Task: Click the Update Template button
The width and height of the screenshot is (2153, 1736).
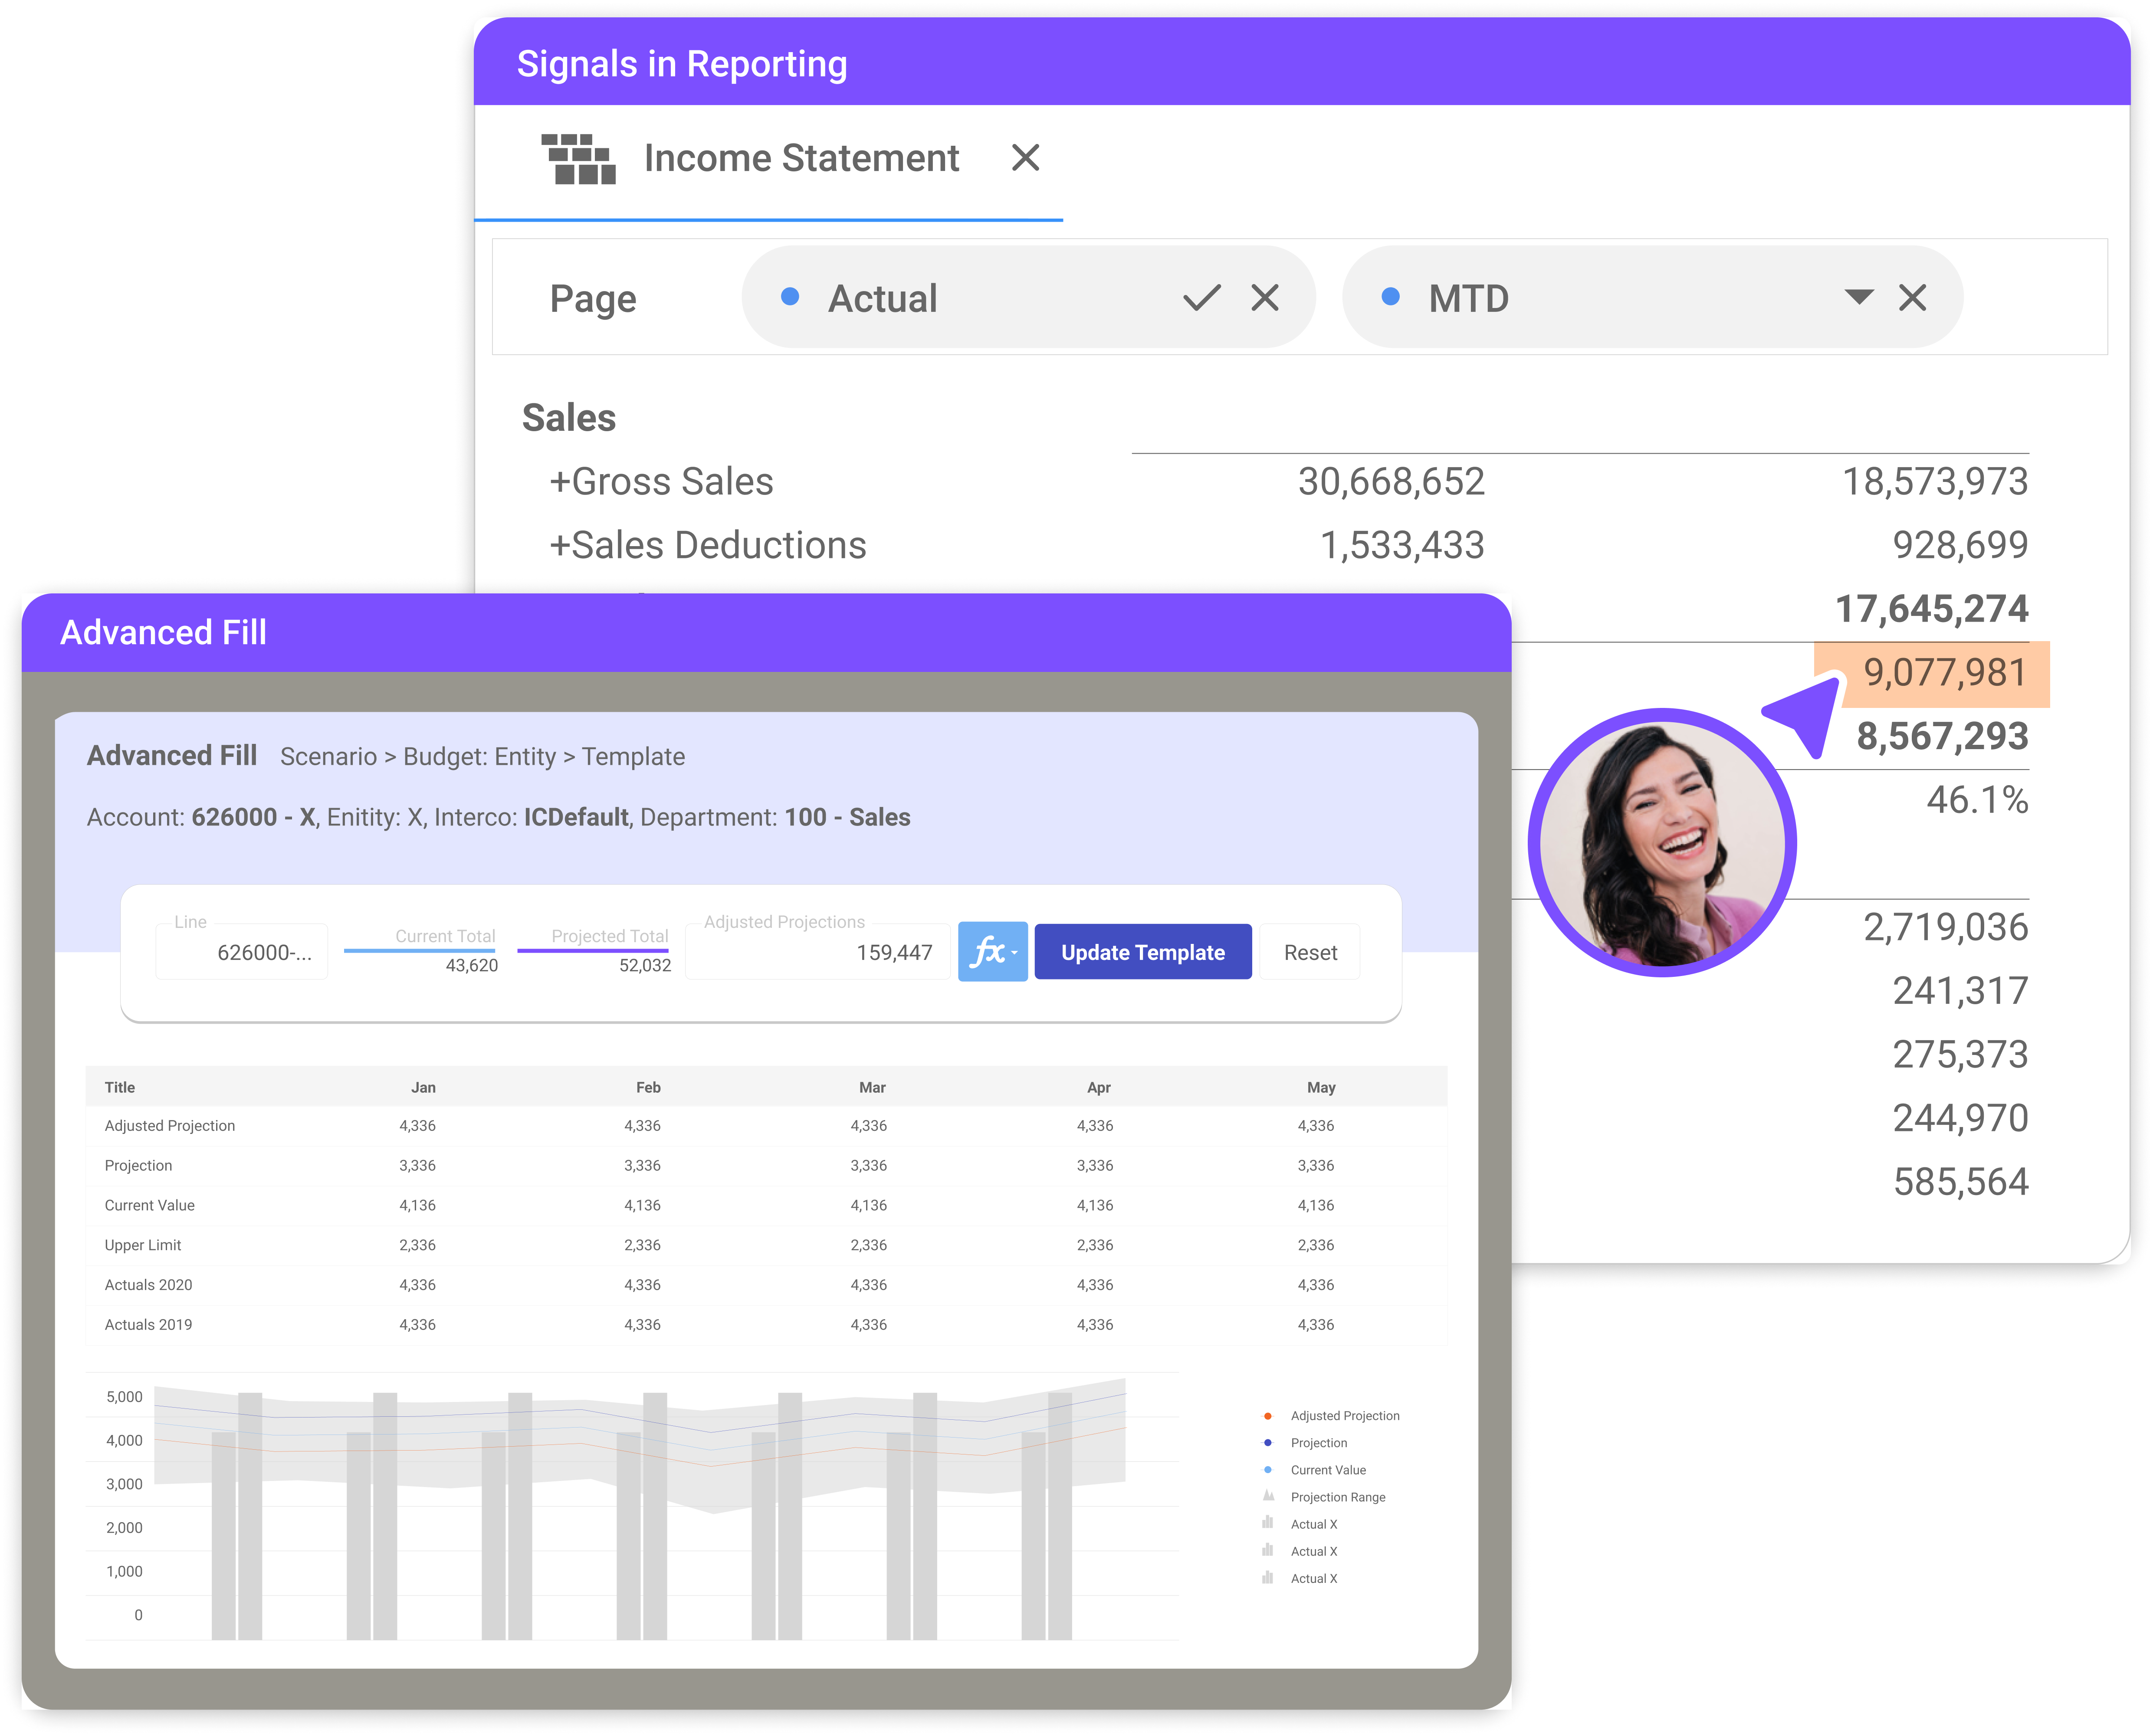Action: click(x=1142, y=951)
